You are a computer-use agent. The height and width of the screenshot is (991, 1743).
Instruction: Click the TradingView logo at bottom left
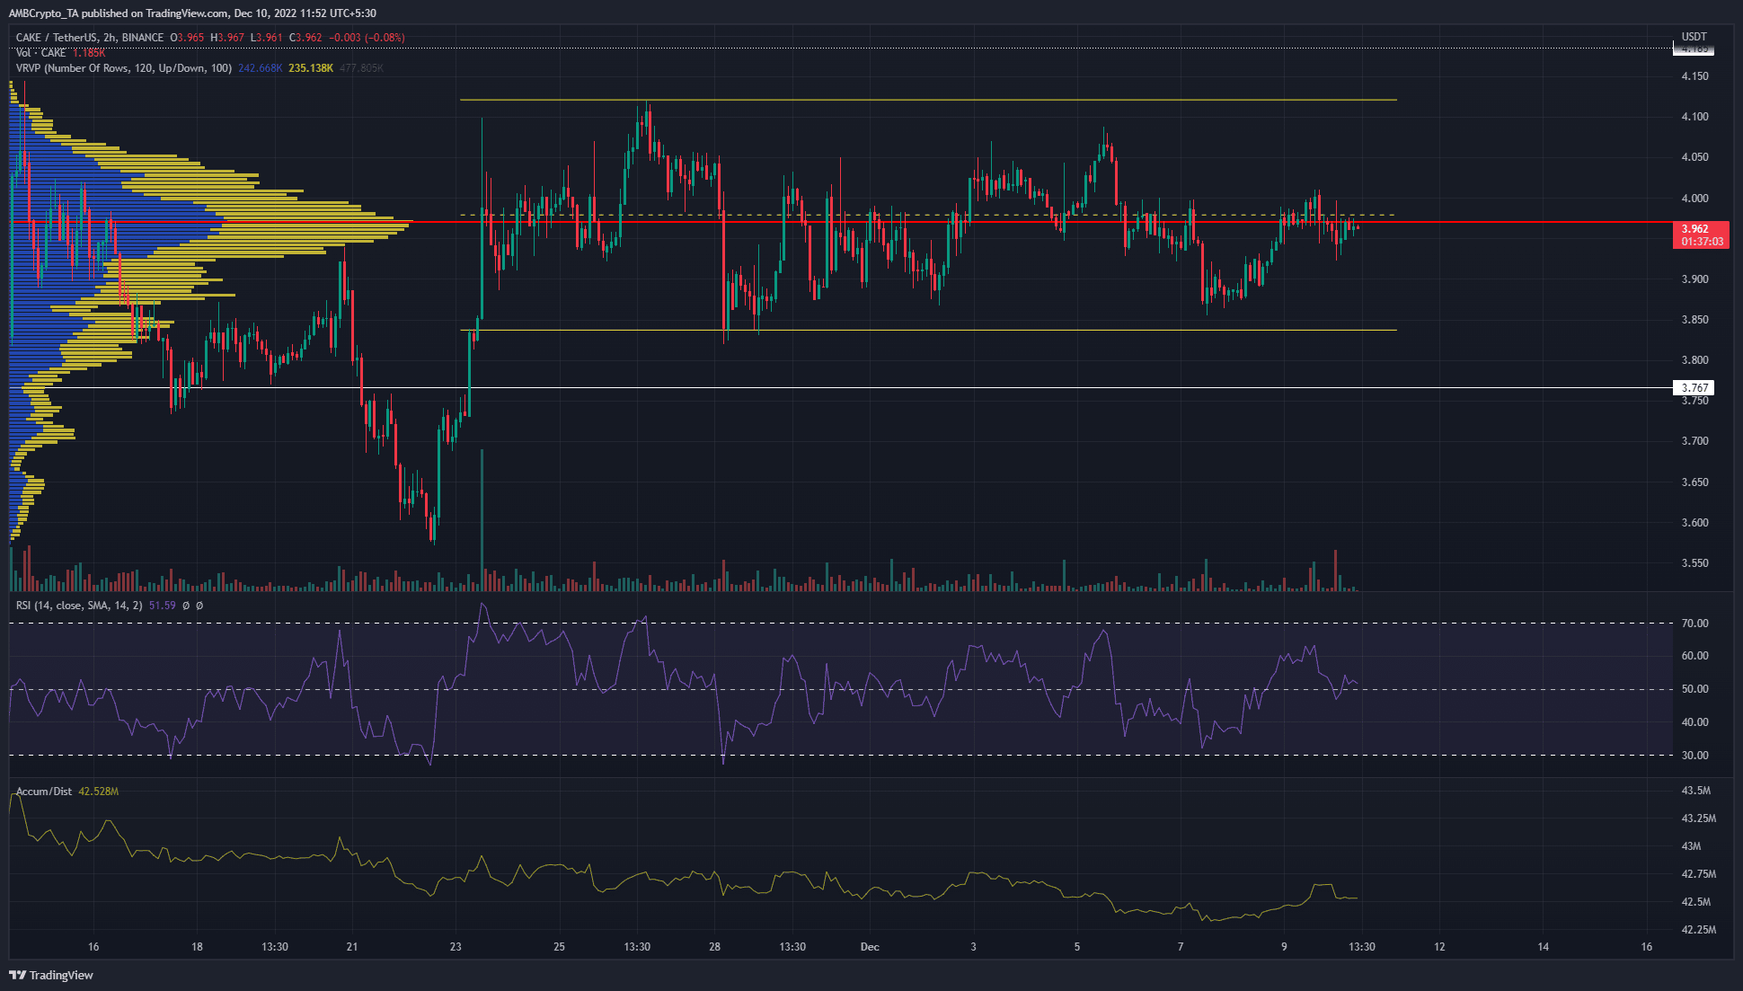pyautogui.click(x=51, y=975)
